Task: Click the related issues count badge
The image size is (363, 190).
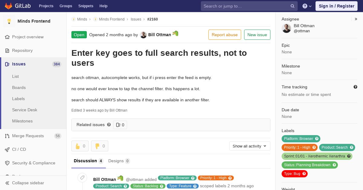Action: pyautogui.click(x=120, y=125)
